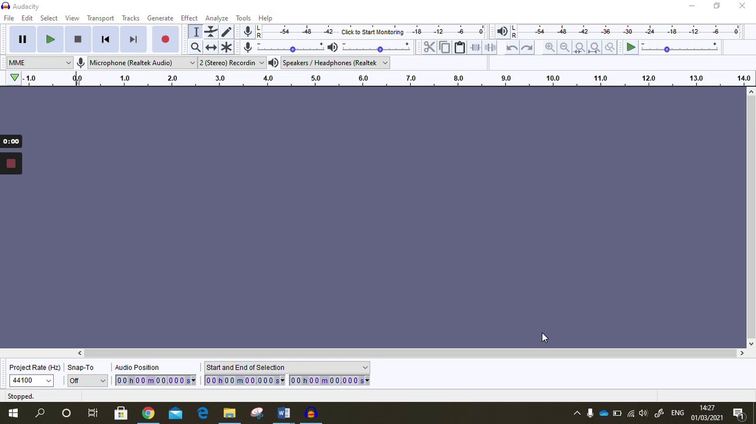This screenshot has height=424, width=756.
Task: Click the Play-at-Speed green arrow
Action: pyautogui.click(x=631, y=47)
